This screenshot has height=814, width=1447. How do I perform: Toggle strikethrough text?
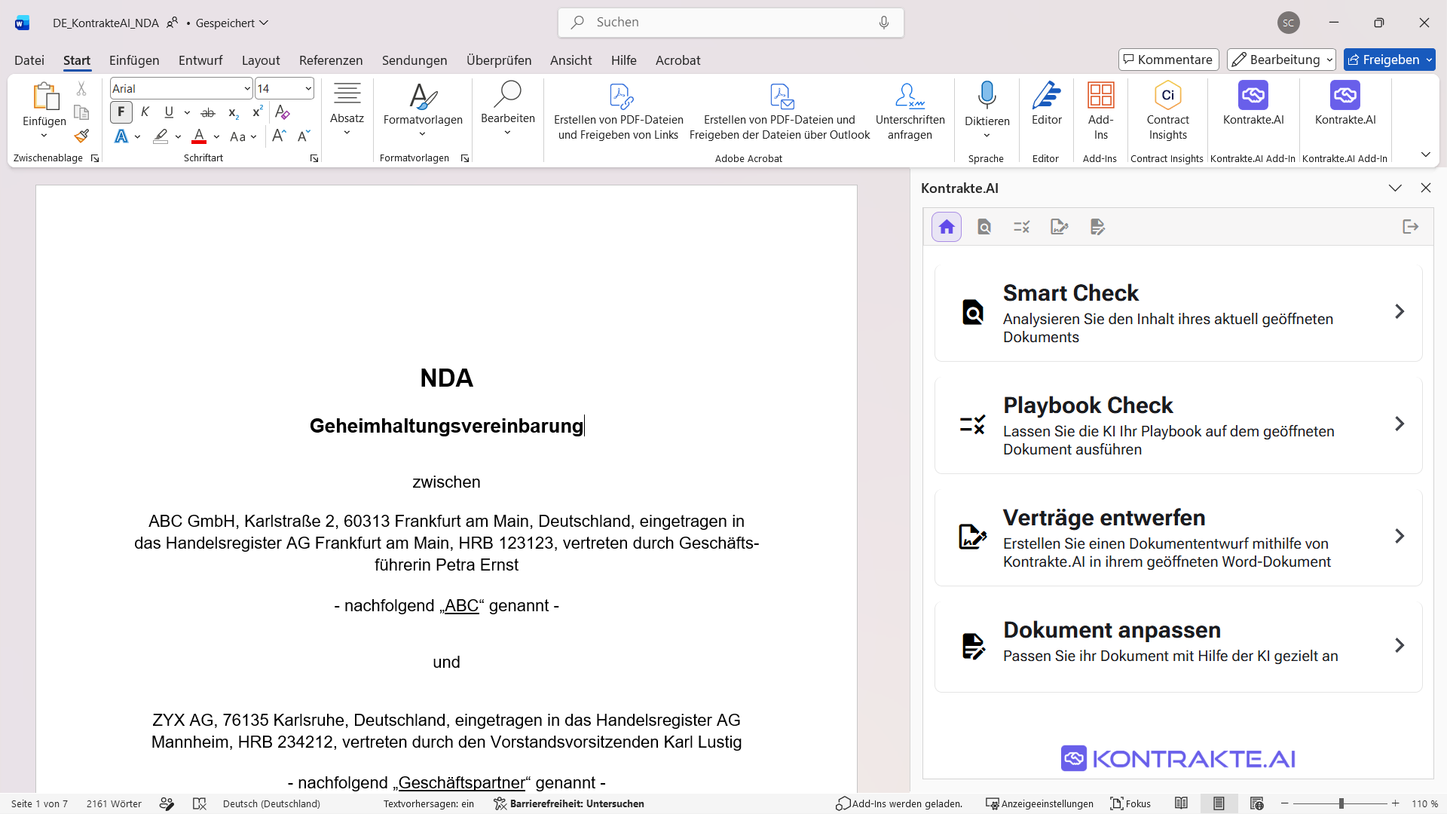pos(208,112)
